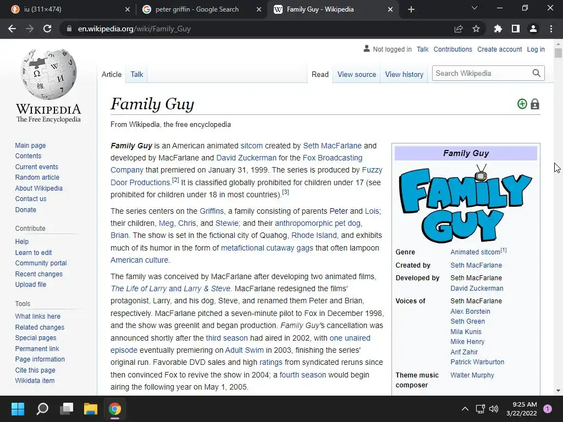
Task: Click the page vertical scrollbar thumb
Action: 558,53
